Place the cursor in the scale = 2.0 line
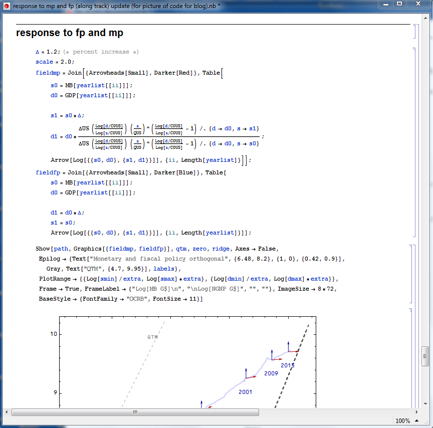Image resolution: width=433 pixels, height=428 pixels. click(x=55, y=61)
